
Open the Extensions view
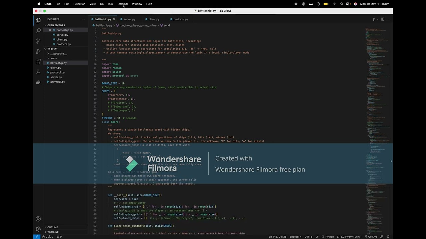pyautogui.click(x=38, y=62)
